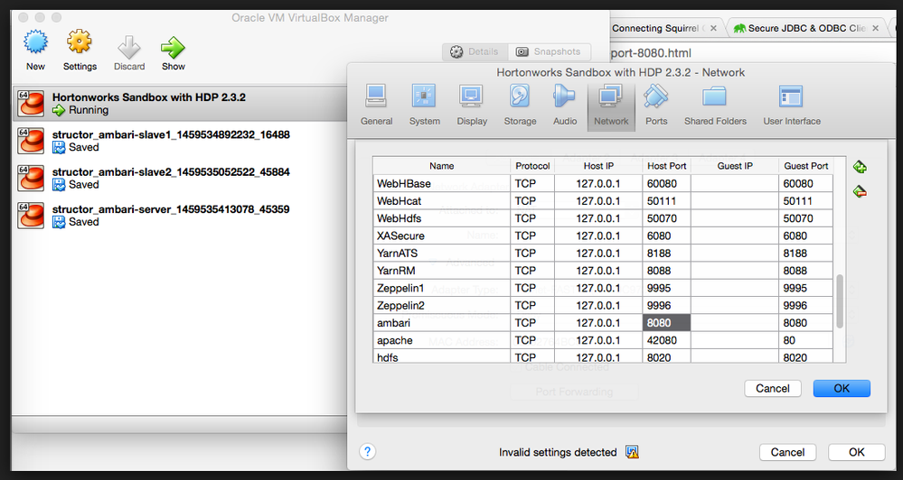
Task: Click the Discard toolbar icon
Action: click(129, 47)
